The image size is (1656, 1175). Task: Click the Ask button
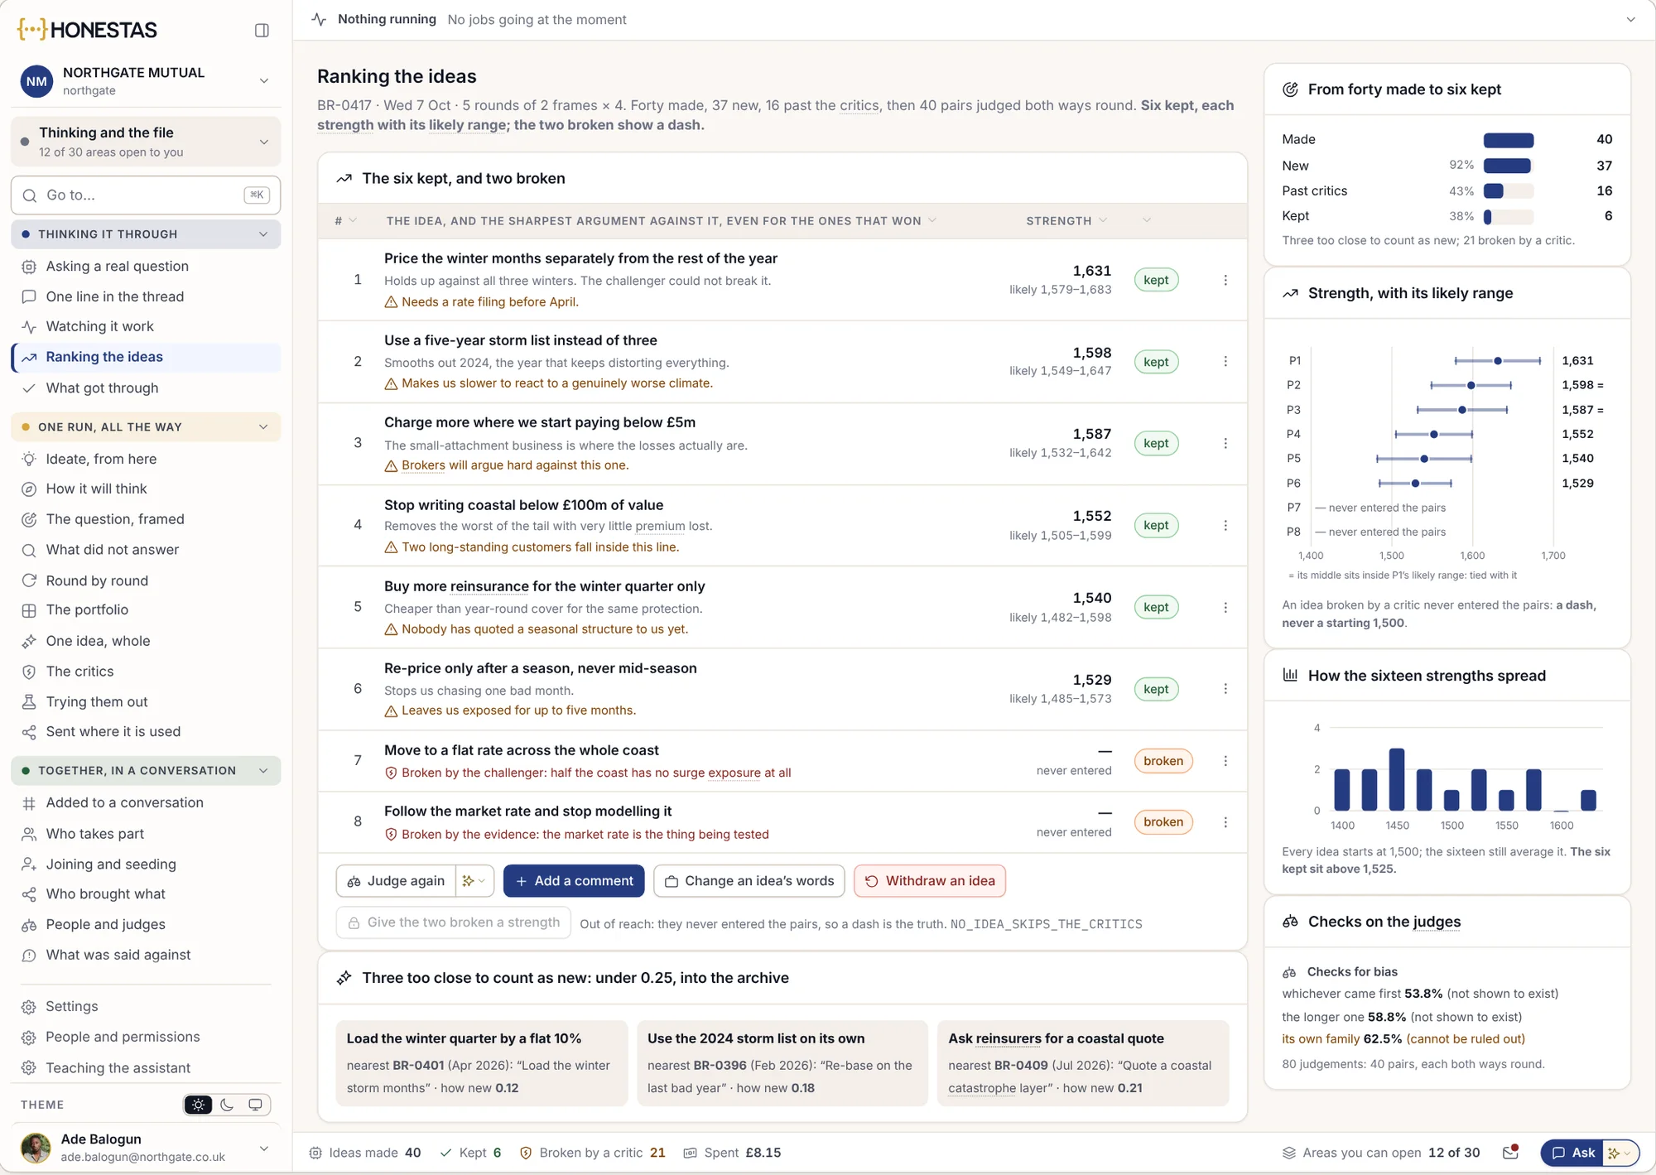(x=1573, y=1153)
